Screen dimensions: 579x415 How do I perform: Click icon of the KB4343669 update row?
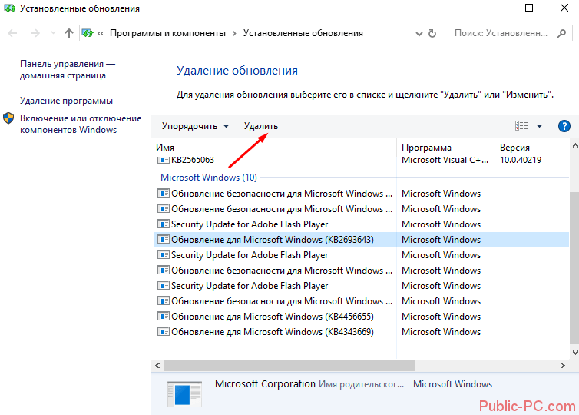(x=164, y=331)
